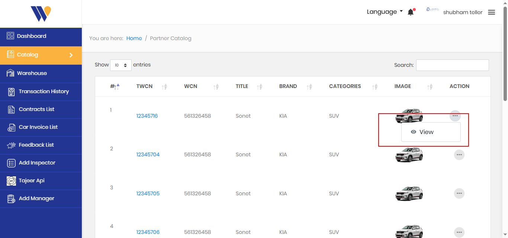Sort table by the BRAND column
The image size is (508, 238).
click(288, 86)
